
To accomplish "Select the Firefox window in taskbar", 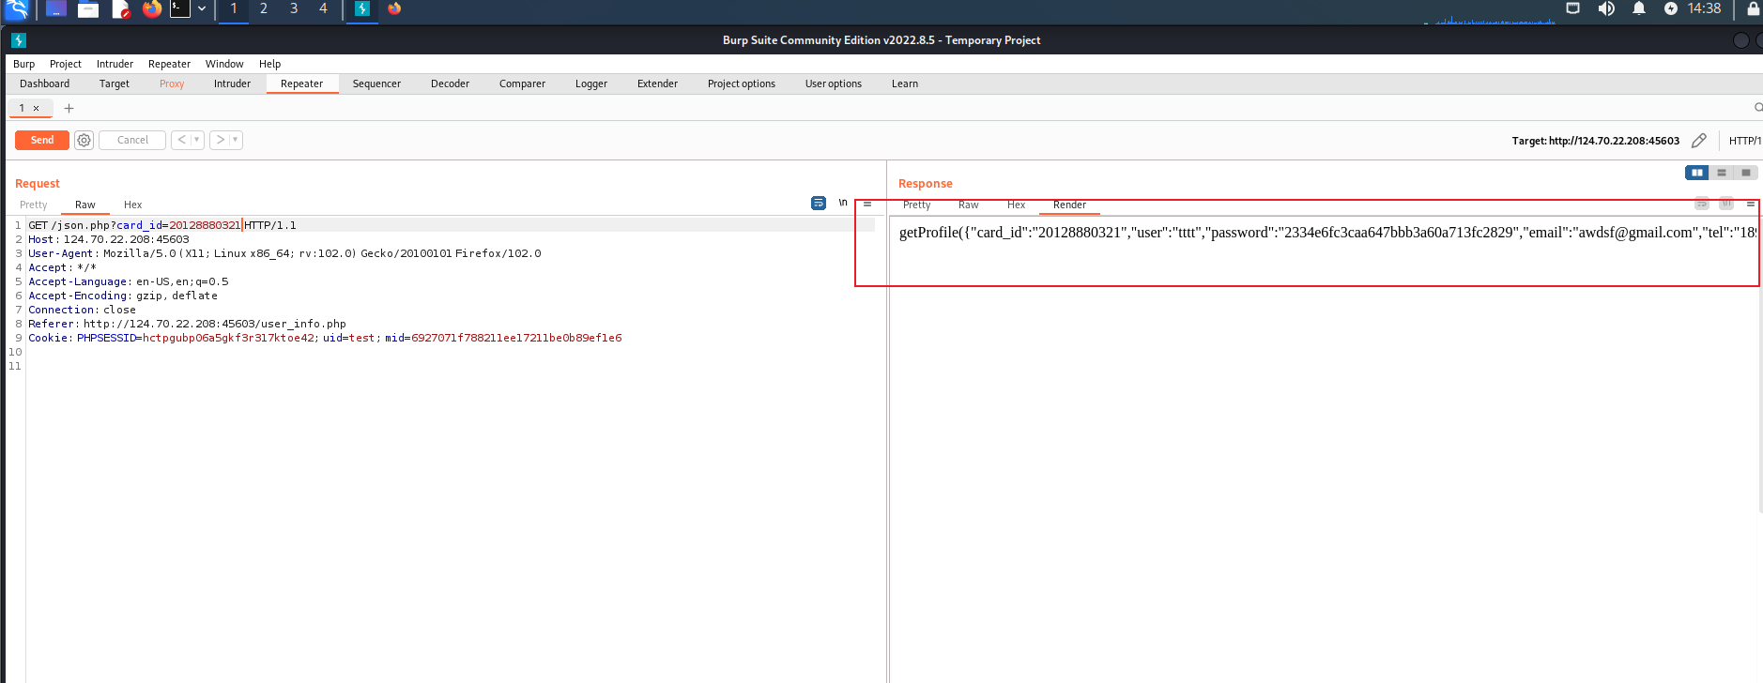I will tap(394, 9).
